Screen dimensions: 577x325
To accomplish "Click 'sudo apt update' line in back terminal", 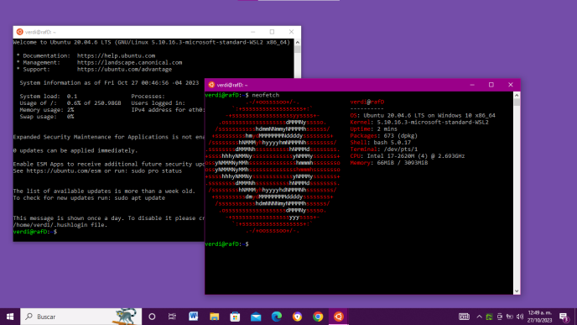I will point(89,198).
